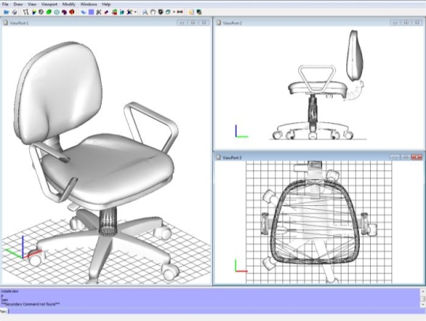Viewport: 426px width, 321px height.
Task: Click the blue starburst toolbar icon
Action: point(129,12)
